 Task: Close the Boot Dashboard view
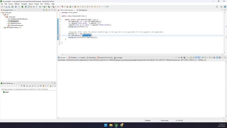15,83
